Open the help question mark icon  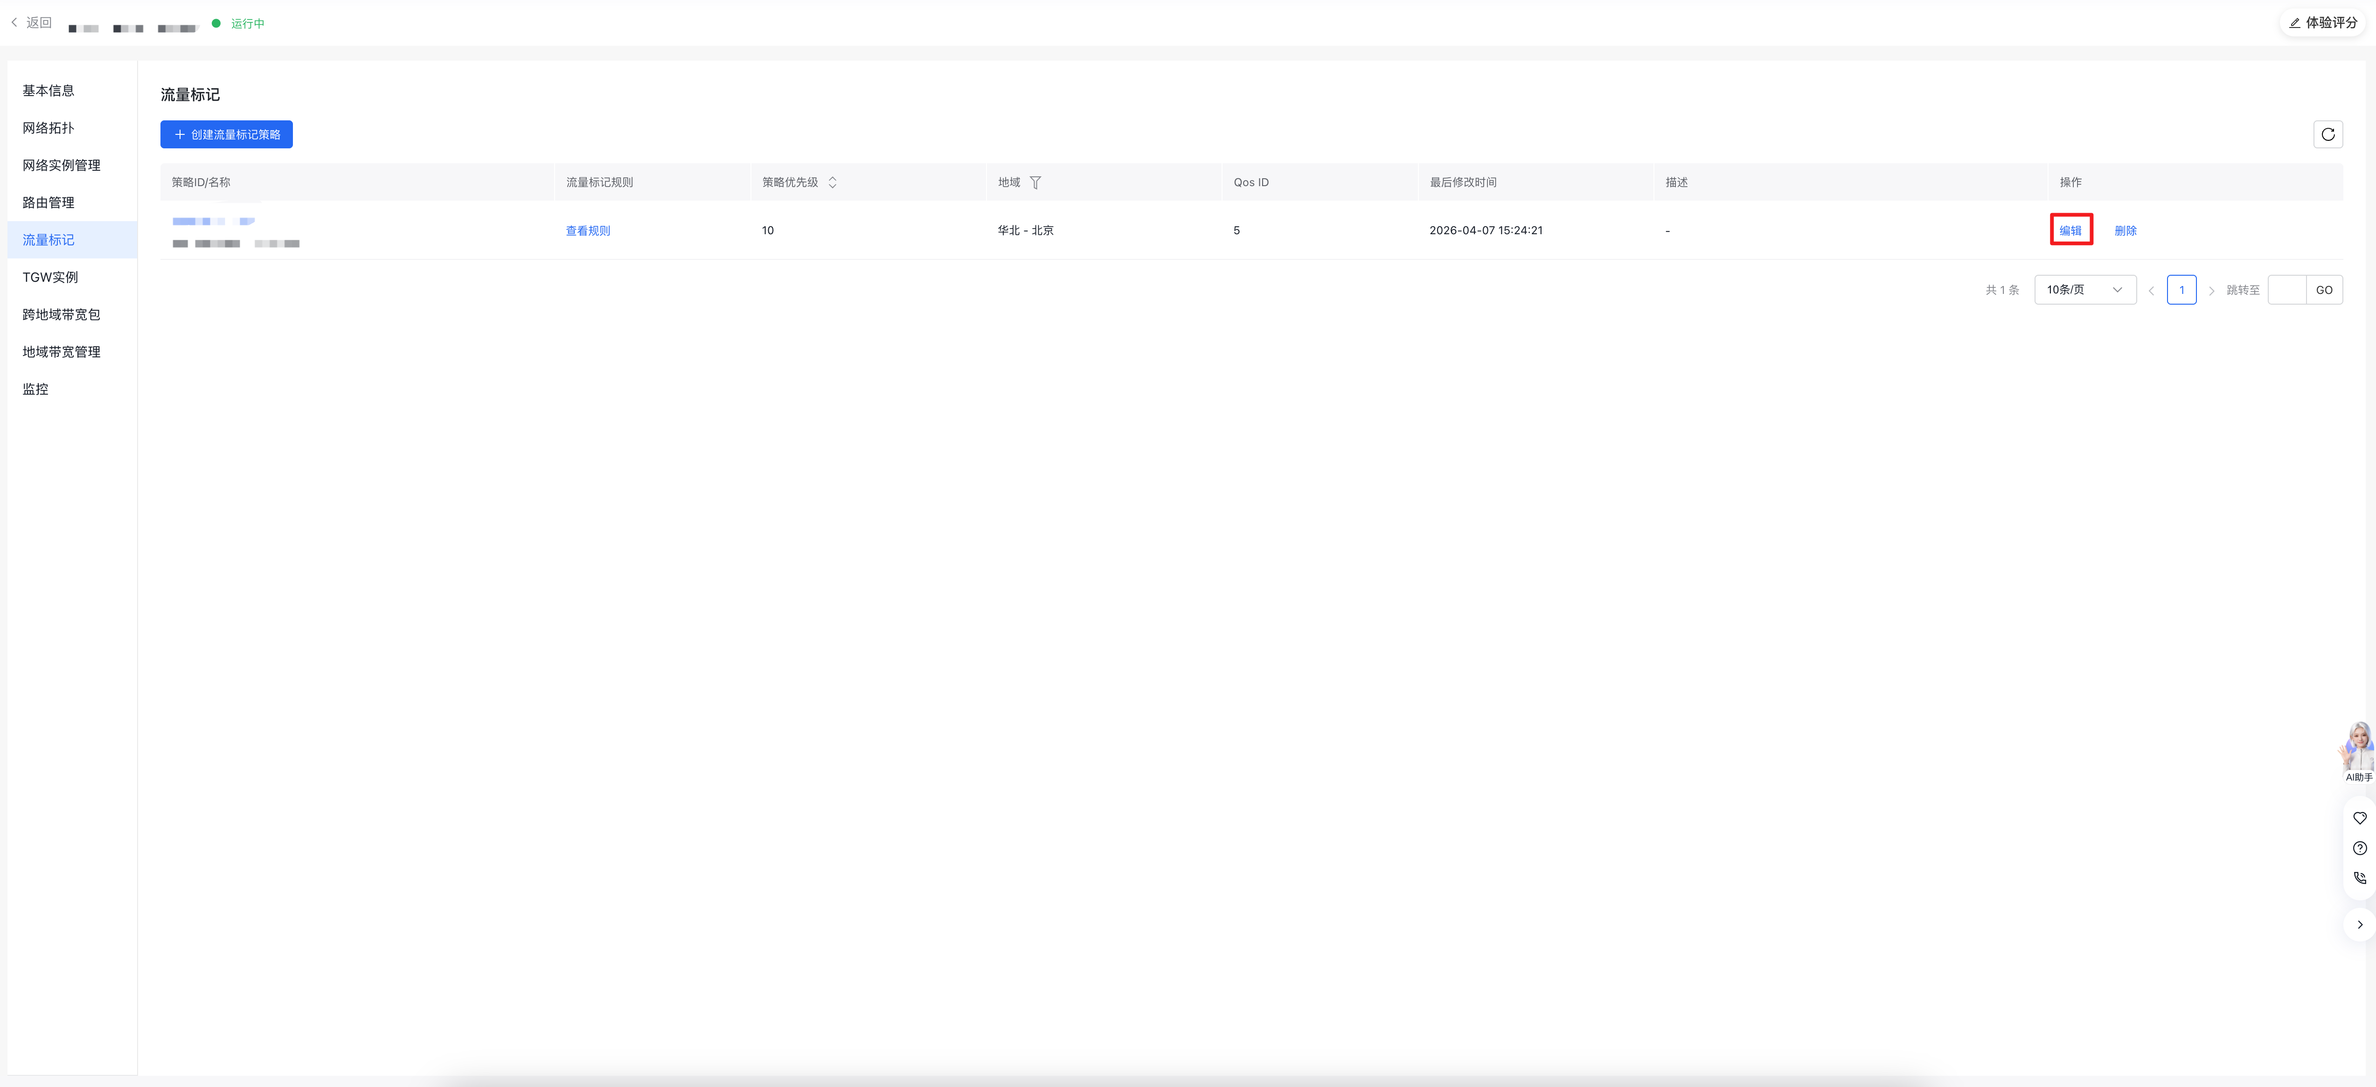(2359, 848)
